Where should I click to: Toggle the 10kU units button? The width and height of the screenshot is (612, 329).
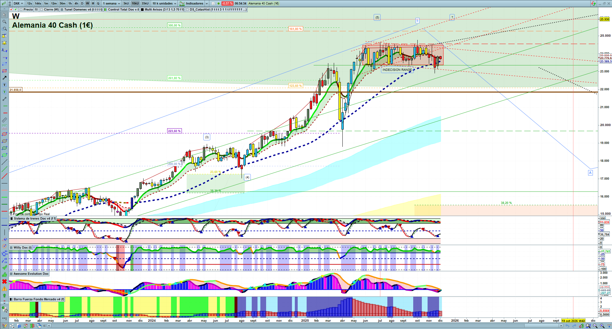point(135,4)
